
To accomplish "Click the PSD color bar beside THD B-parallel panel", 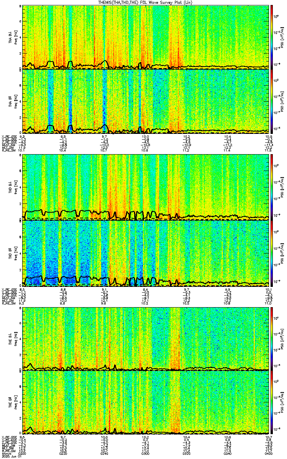I will 272,254.
